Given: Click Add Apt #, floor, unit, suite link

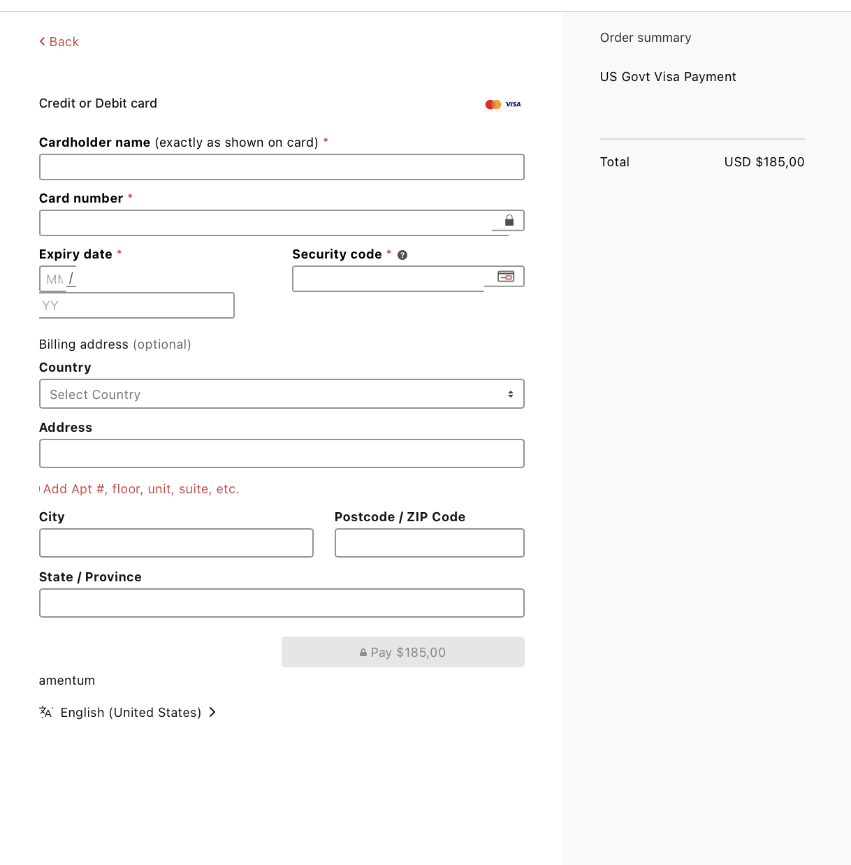Looking at the screenshot, I should pyautogui.click(x=140, y=489).
